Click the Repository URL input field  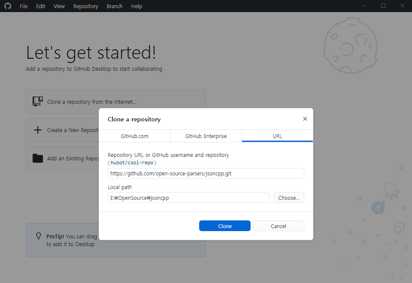point(206,174)
